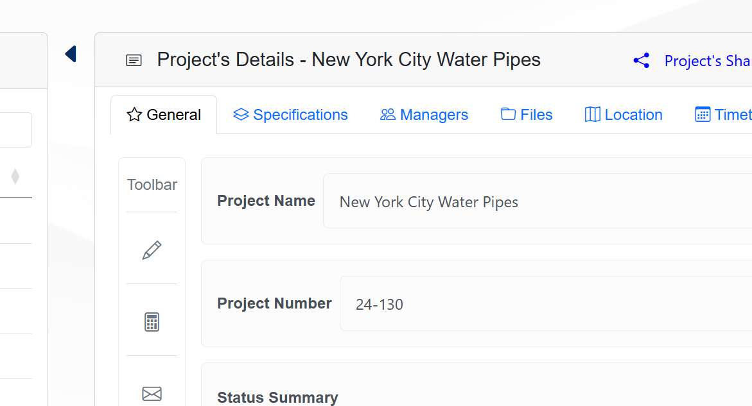The width and height of the screenshot is (752, 406).
Task: Click the calendar icon on Timeline tab
Action: point(703,115)
